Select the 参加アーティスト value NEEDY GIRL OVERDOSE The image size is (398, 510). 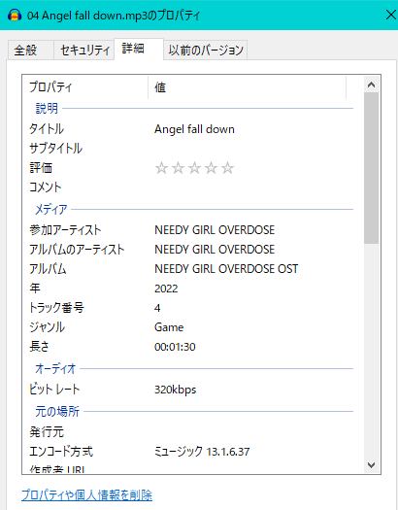click(x=215, y=230)
